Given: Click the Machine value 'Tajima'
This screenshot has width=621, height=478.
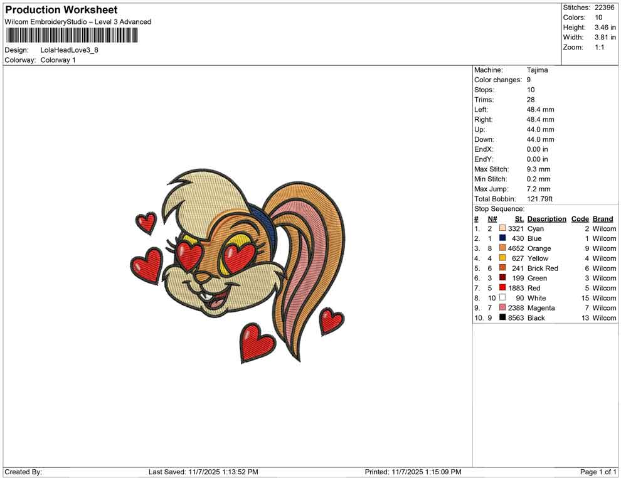Looking at the screenshot, I should (x=537, y=70).
